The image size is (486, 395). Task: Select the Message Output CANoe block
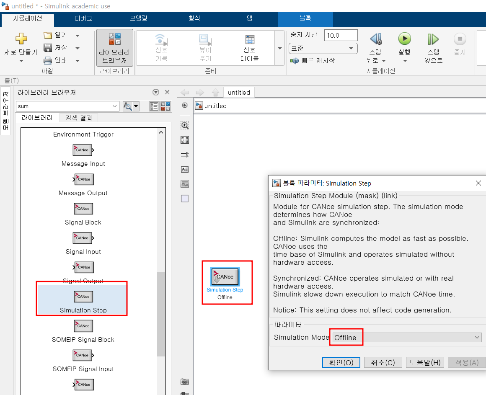(x=83, y=180)
